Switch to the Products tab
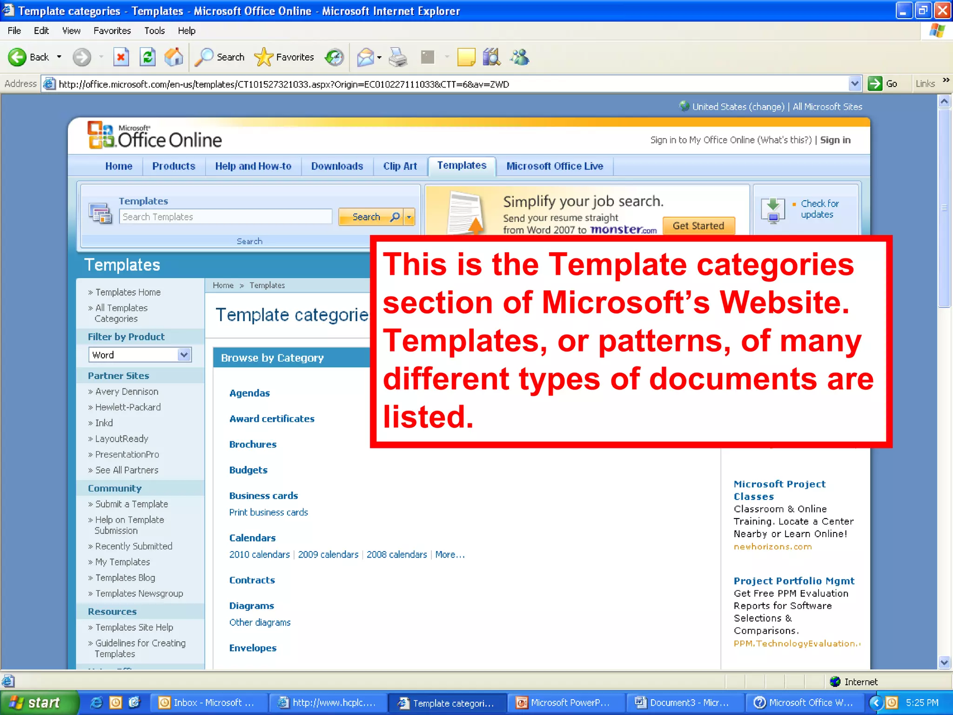 coord(174,166)
